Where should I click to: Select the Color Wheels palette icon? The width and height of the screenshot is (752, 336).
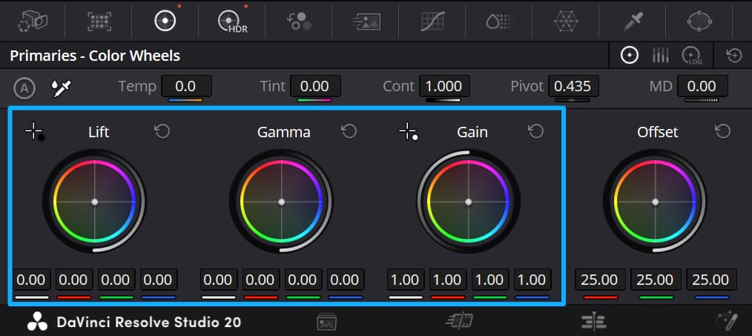[165, 22]
